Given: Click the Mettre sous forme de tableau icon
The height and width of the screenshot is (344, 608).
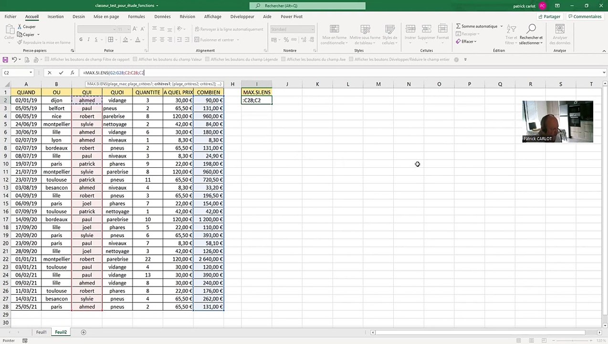Looking at the screenshot, I should (x=365, y=29).
